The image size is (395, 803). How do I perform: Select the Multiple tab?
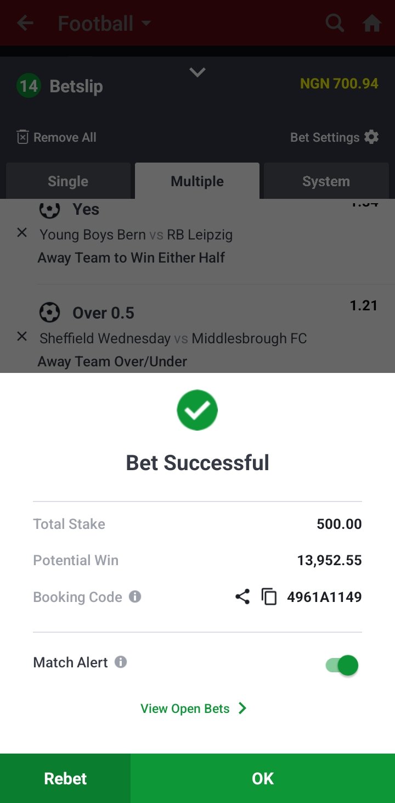point(198,181)
